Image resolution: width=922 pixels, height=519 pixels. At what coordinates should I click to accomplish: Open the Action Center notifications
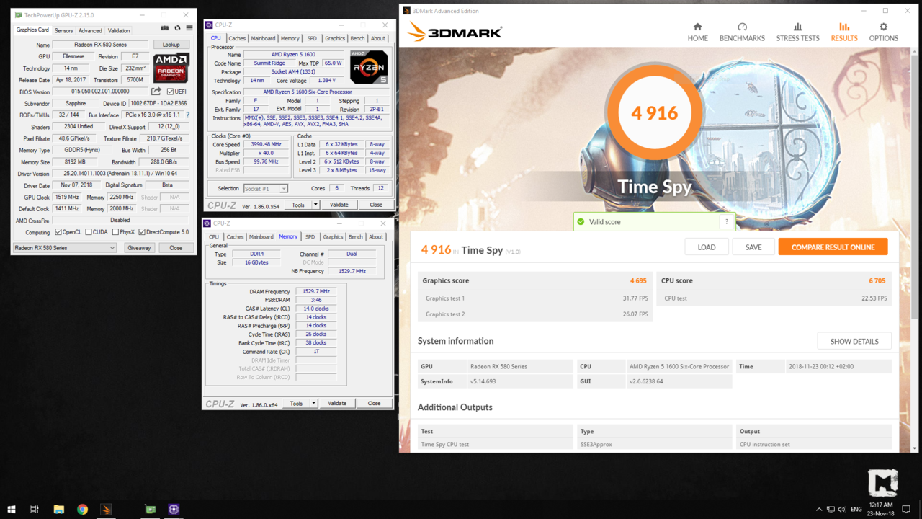906,510
